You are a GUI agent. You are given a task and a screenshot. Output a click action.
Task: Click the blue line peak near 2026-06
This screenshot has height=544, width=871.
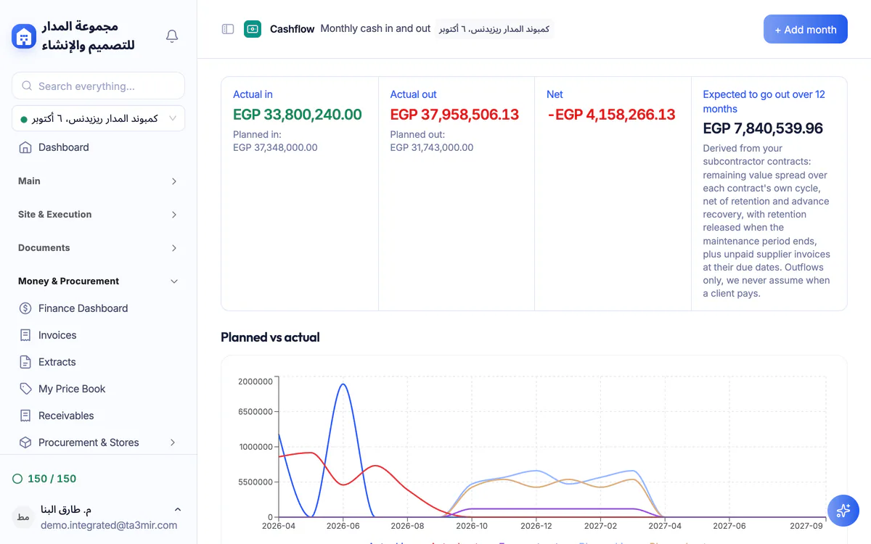343,384
